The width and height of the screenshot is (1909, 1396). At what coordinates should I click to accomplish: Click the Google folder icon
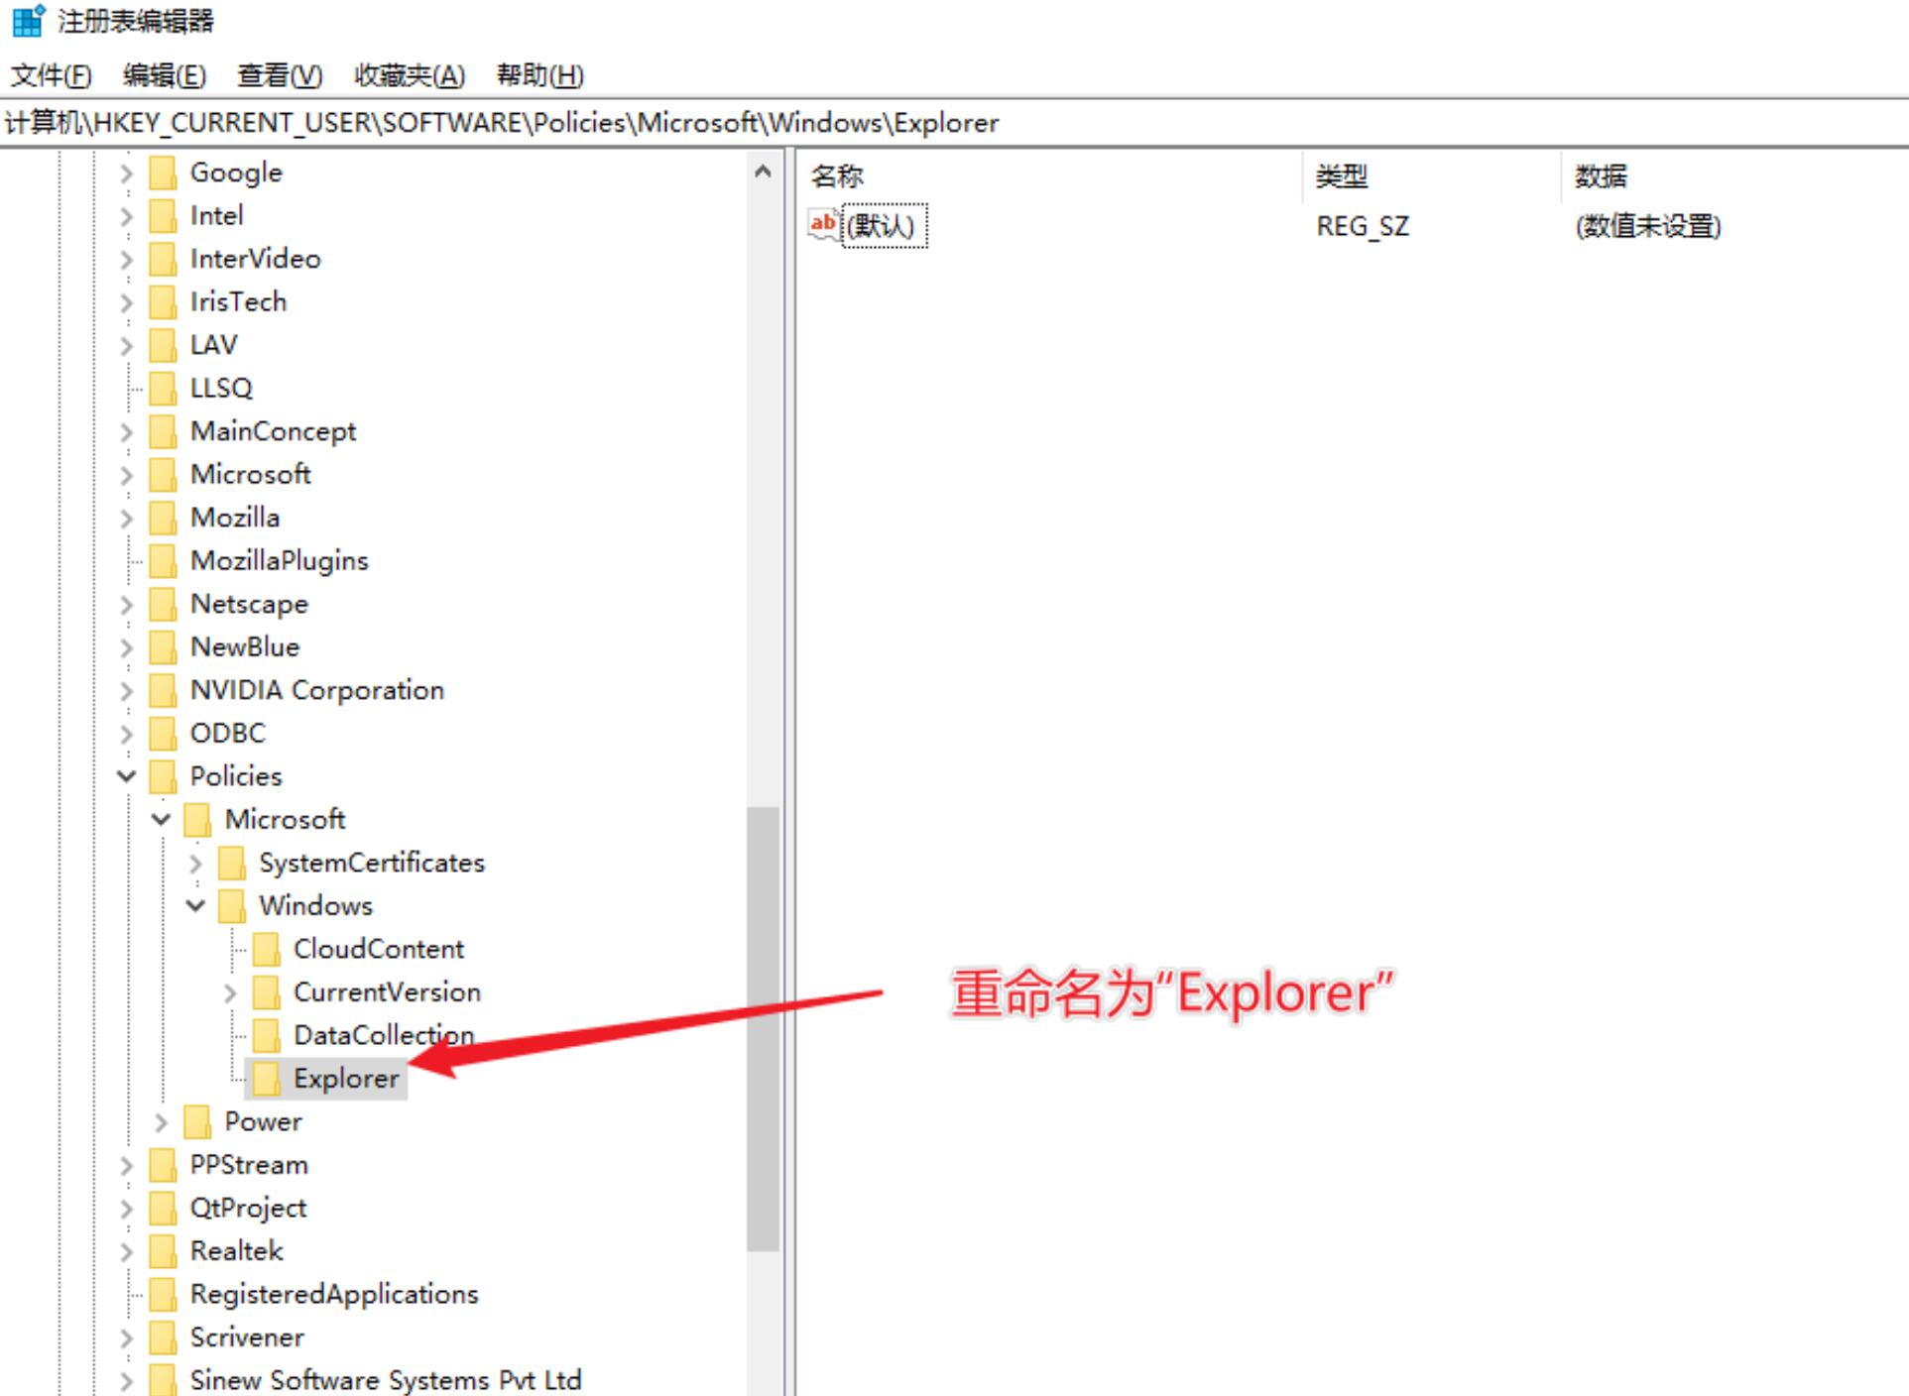click(164, 173)
